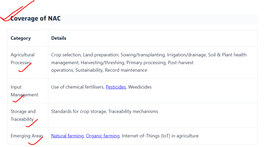Click the red tick under Processes

coord(25,68)
